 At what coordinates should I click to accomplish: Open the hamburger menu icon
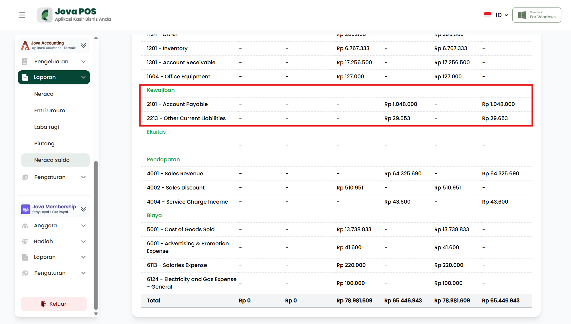point(22,15)
